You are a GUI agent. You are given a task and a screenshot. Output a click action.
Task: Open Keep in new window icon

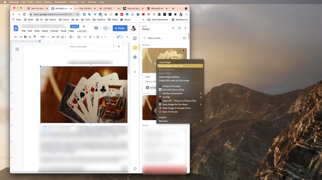tap(179, 28)
